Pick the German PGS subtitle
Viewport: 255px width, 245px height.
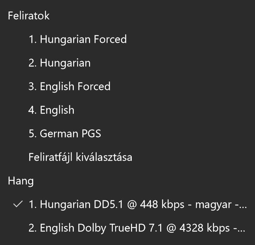coord(65,133)
